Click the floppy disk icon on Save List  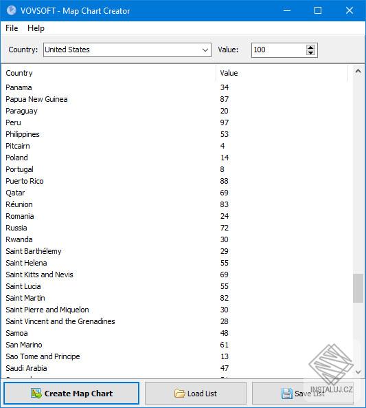pos(287,394)
